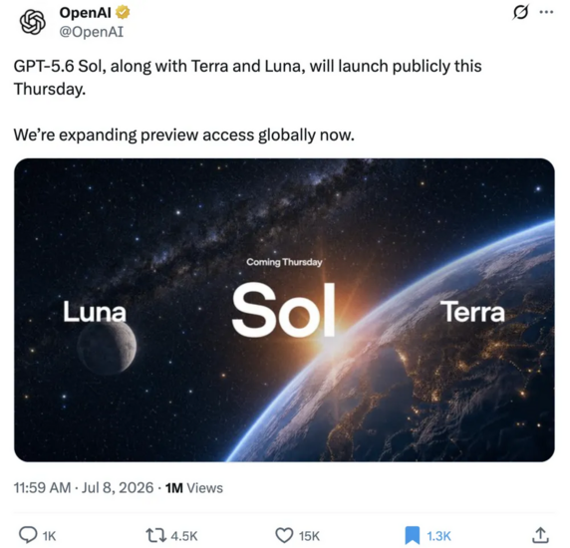Open the three-dot more options menu
Screen dimensions: 570x548
coord(546,12)
